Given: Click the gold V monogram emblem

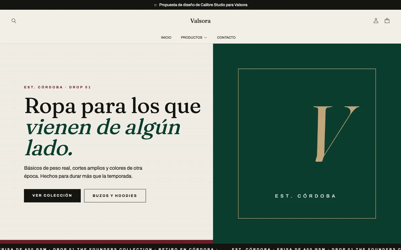Looking at the screenshot, I should tap(336, 134).
